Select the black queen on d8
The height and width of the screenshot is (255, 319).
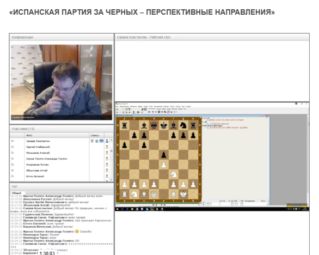154,125
